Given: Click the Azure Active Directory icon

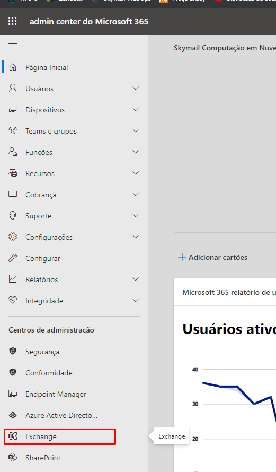Looking at the screenshot, I should tap(13, 415).
